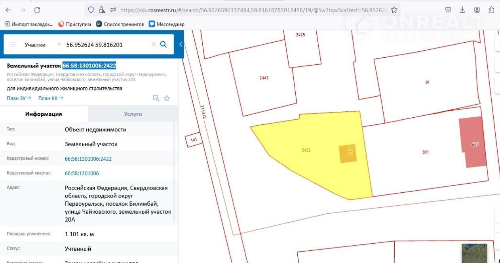The image size is (500, 263).
Task: Collapse the left info panel arrow
Action: [181, 45]
